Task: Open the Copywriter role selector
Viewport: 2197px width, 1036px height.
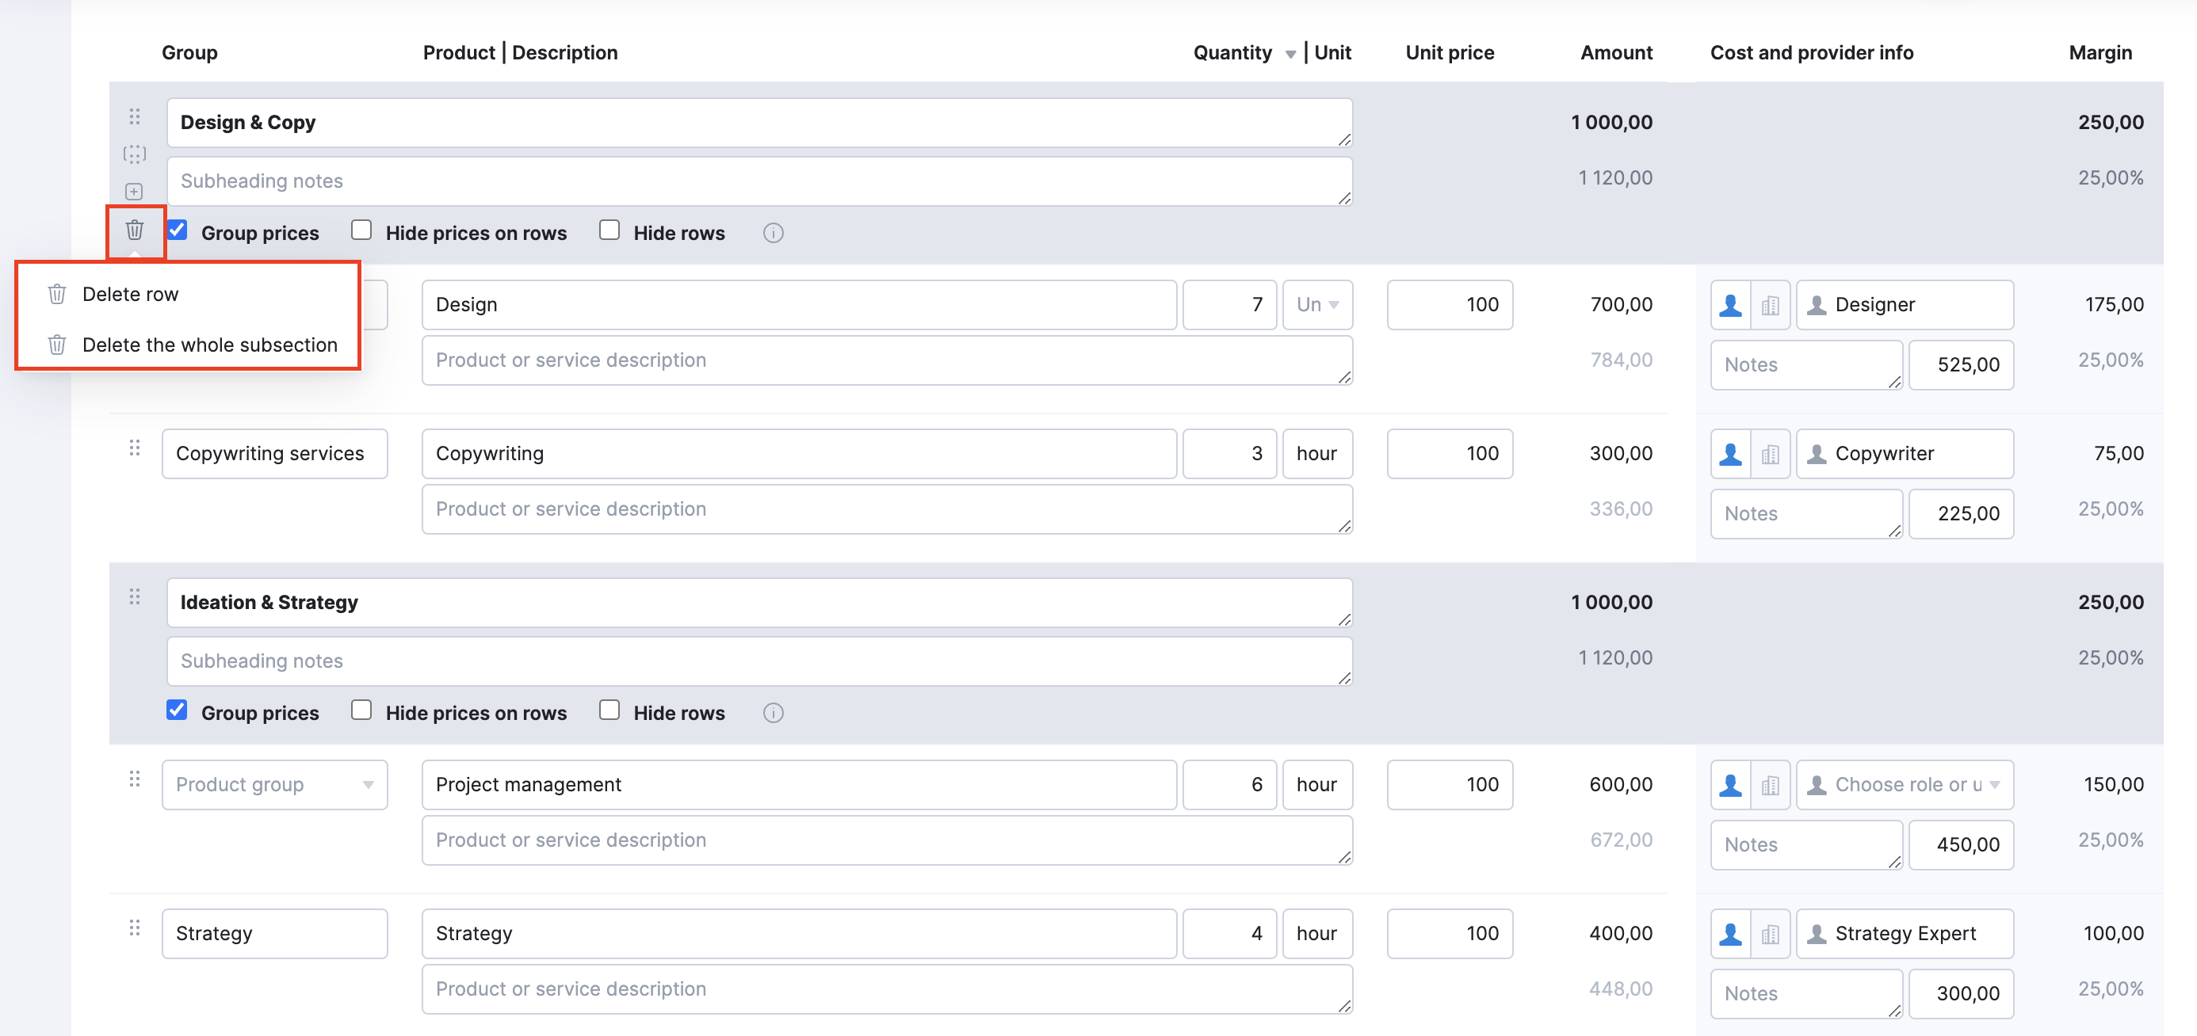Action: click(1905, 454)
